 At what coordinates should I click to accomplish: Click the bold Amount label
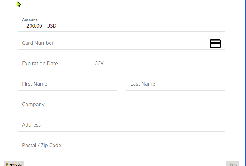pos(30,20)
